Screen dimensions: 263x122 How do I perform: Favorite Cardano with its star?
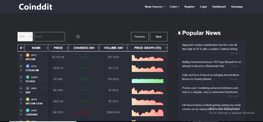click(21, 110)
